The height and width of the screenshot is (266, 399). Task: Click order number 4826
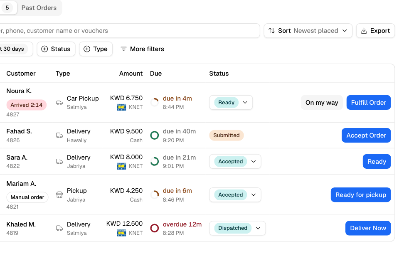tap(13, 140)
